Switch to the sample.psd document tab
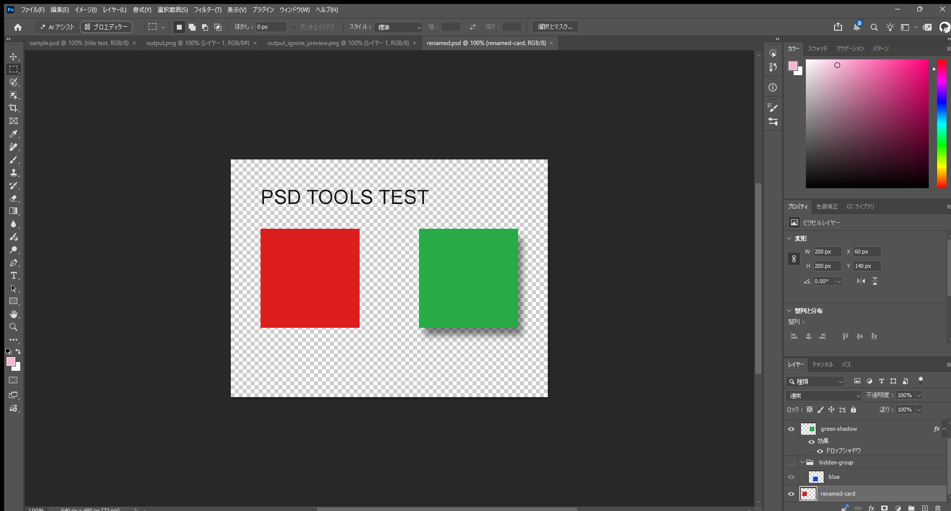This screenshot has height=511, width=951. point(79,43)
